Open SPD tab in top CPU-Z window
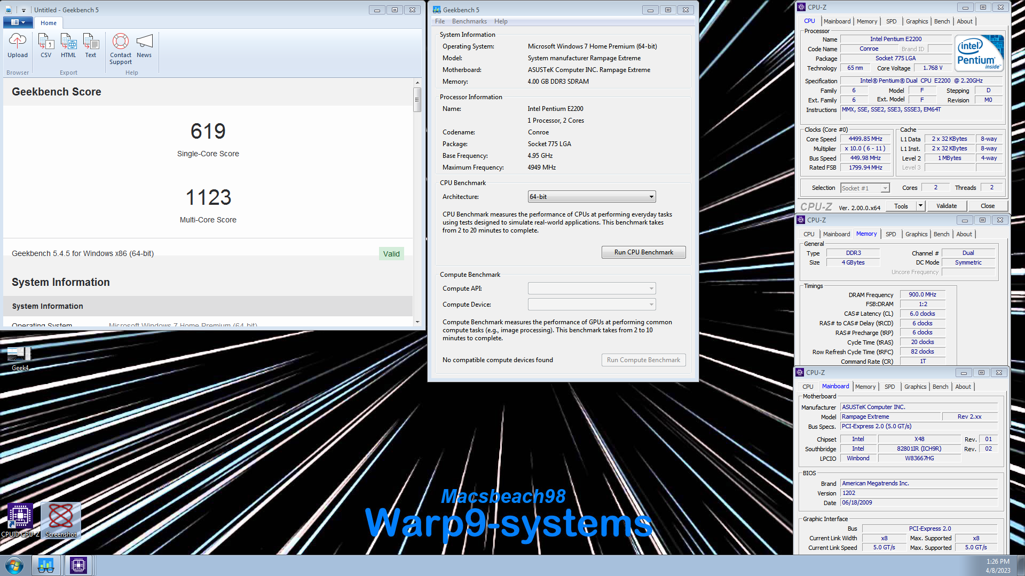 891,21
